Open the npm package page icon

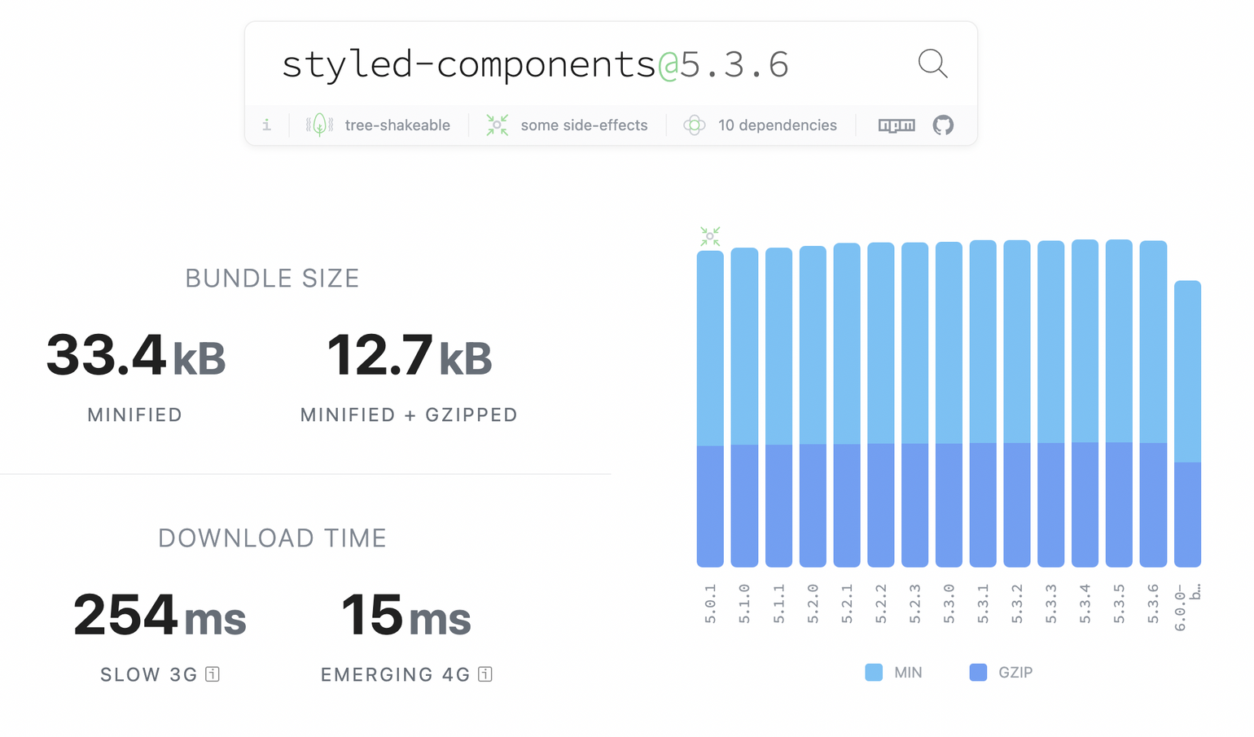pyautogui.click(x=897, y=125)
